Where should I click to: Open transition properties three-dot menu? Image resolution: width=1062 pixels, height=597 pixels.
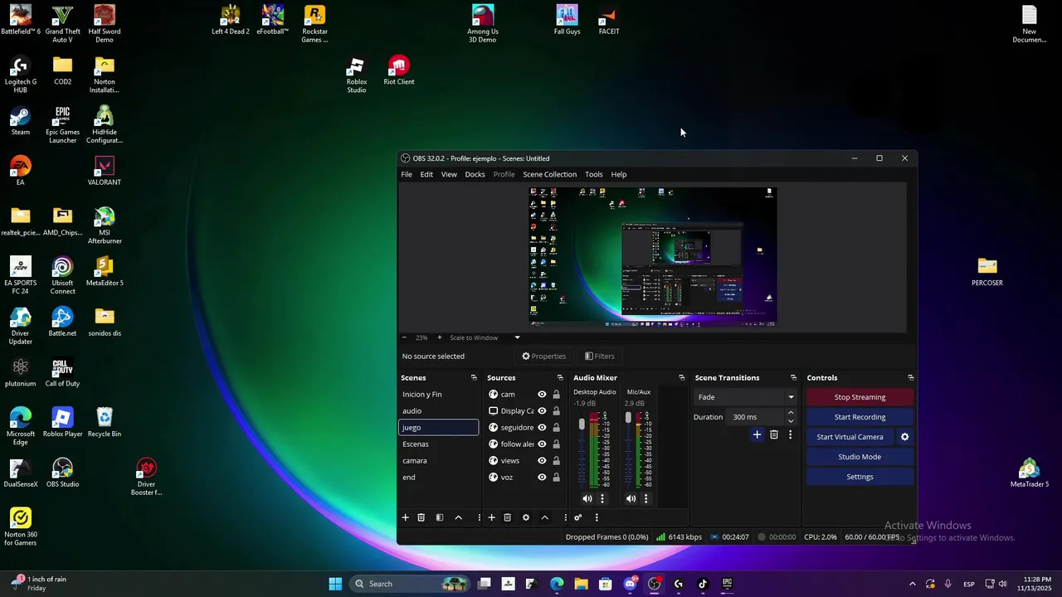(790, 434)
